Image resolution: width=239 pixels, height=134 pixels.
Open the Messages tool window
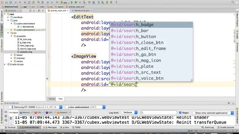[x=50, y=127]
